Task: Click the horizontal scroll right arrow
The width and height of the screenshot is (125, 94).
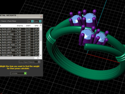Action: [x=38, y=58]
